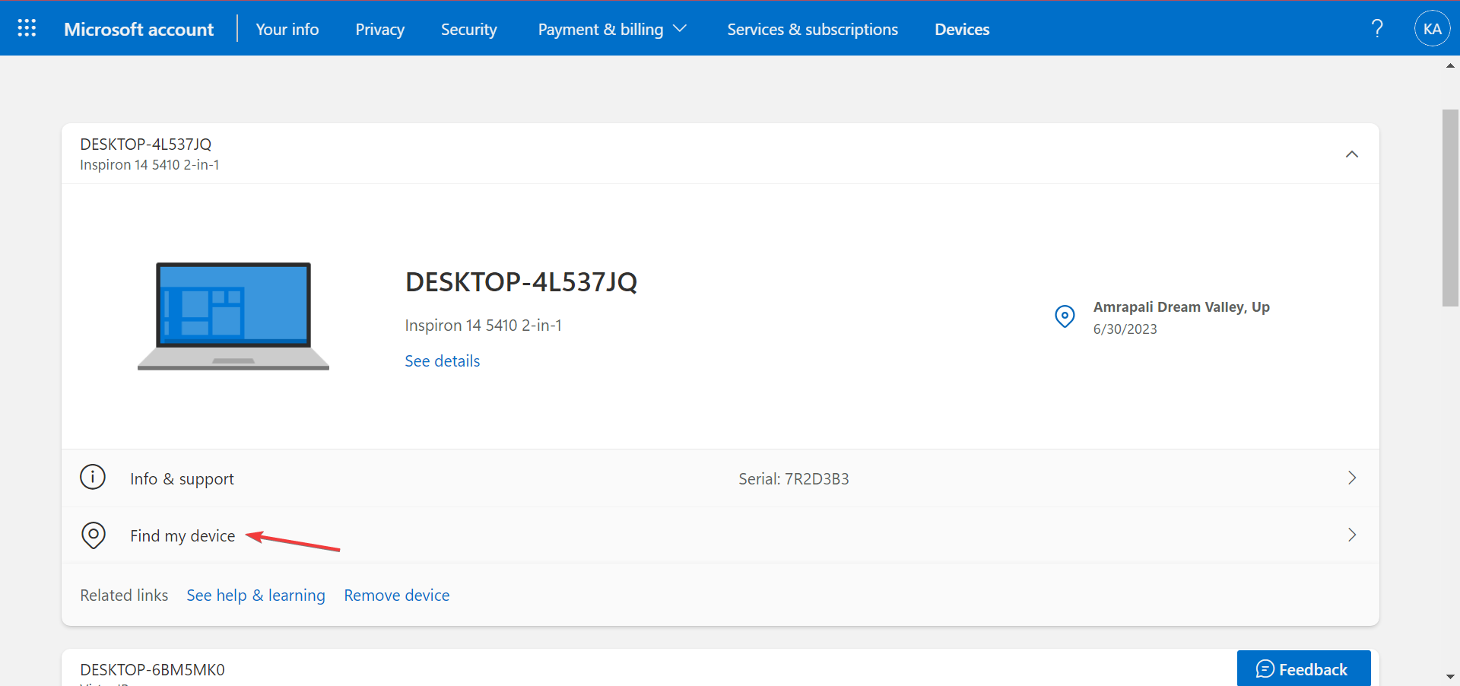
Task: Switch to the Security section
Action: tap(468, 29)
